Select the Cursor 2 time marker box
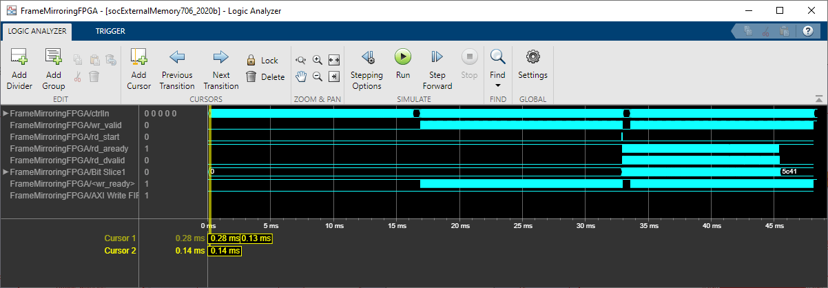Image resolution: width=828 pixels, height=288 pixels. click(225, 251)
